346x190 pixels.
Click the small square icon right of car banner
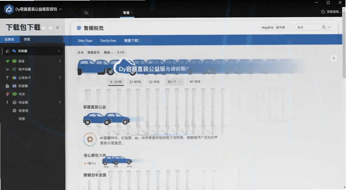point(333,58)
